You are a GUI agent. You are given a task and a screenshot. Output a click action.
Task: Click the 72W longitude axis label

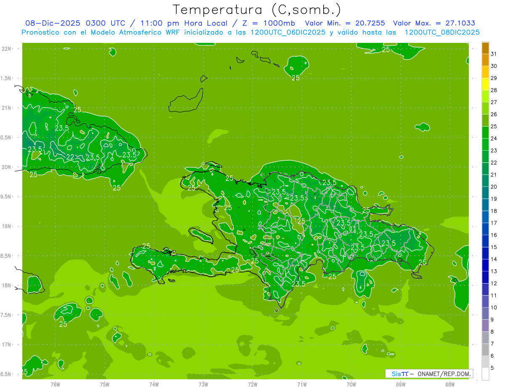pyautogui.click(x=252, y=384)
